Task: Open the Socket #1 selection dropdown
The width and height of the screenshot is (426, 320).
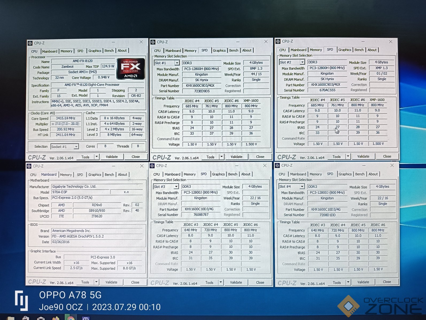Action: coord(76,146)
